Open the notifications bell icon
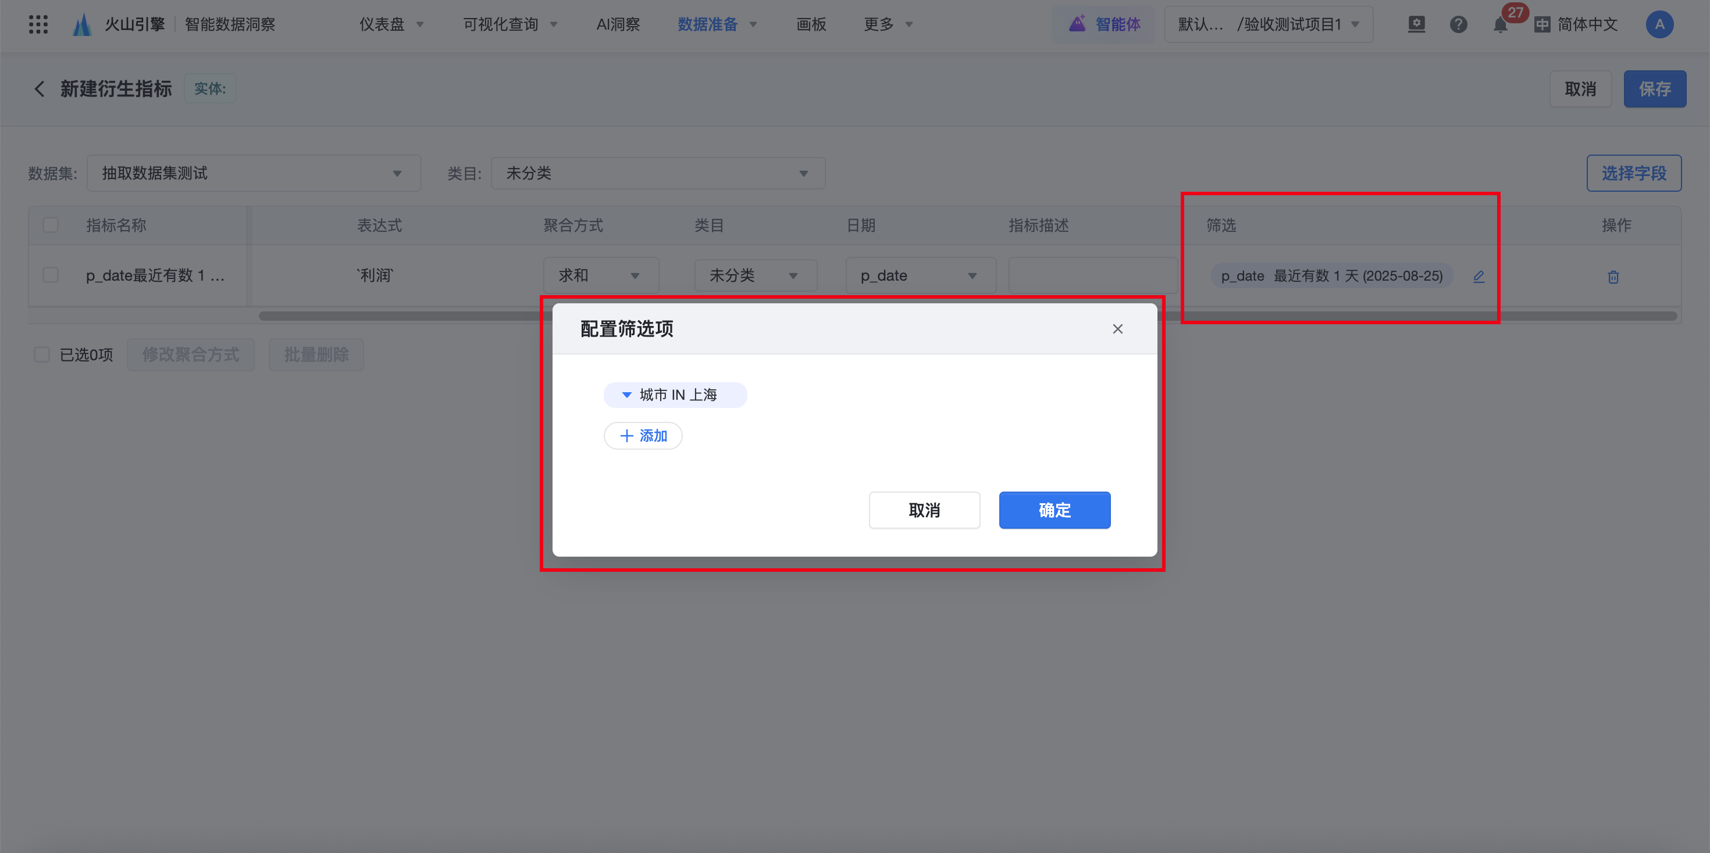The image size is (1710, 853). [1499, 25]
